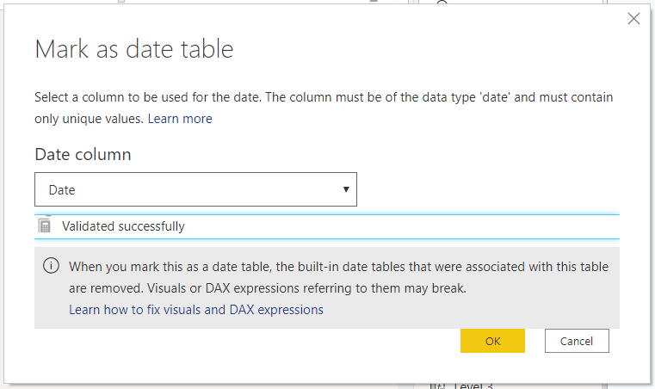Close the Mark as date table dialog
The width and height of the screenshot is (655, 389).
(633, 18)
